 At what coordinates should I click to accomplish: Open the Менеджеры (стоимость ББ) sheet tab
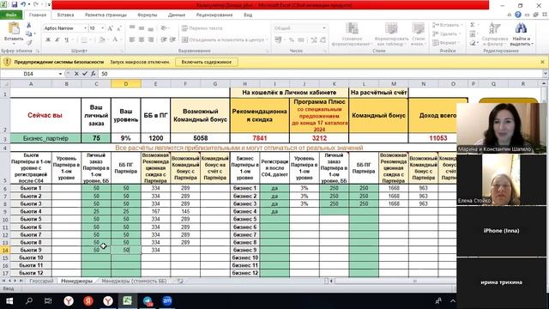point(134,281)
